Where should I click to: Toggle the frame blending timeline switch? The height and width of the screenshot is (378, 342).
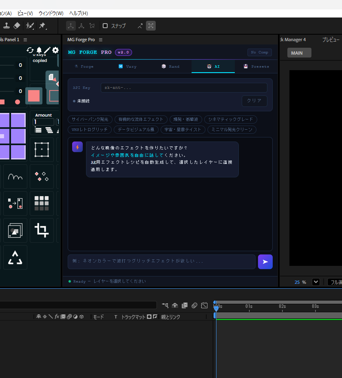click(185, 305)
